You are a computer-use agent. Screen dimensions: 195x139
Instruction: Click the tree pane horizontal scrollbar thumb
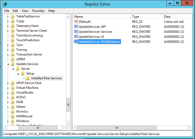pos(38,128)
